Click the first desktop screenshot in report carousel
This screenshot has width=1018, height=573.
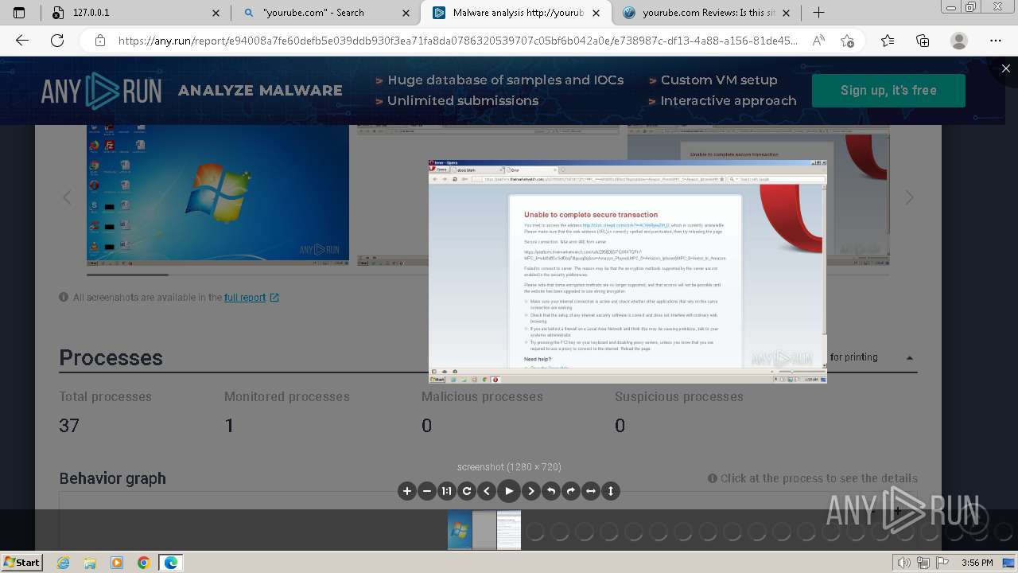tap(218, 195)
